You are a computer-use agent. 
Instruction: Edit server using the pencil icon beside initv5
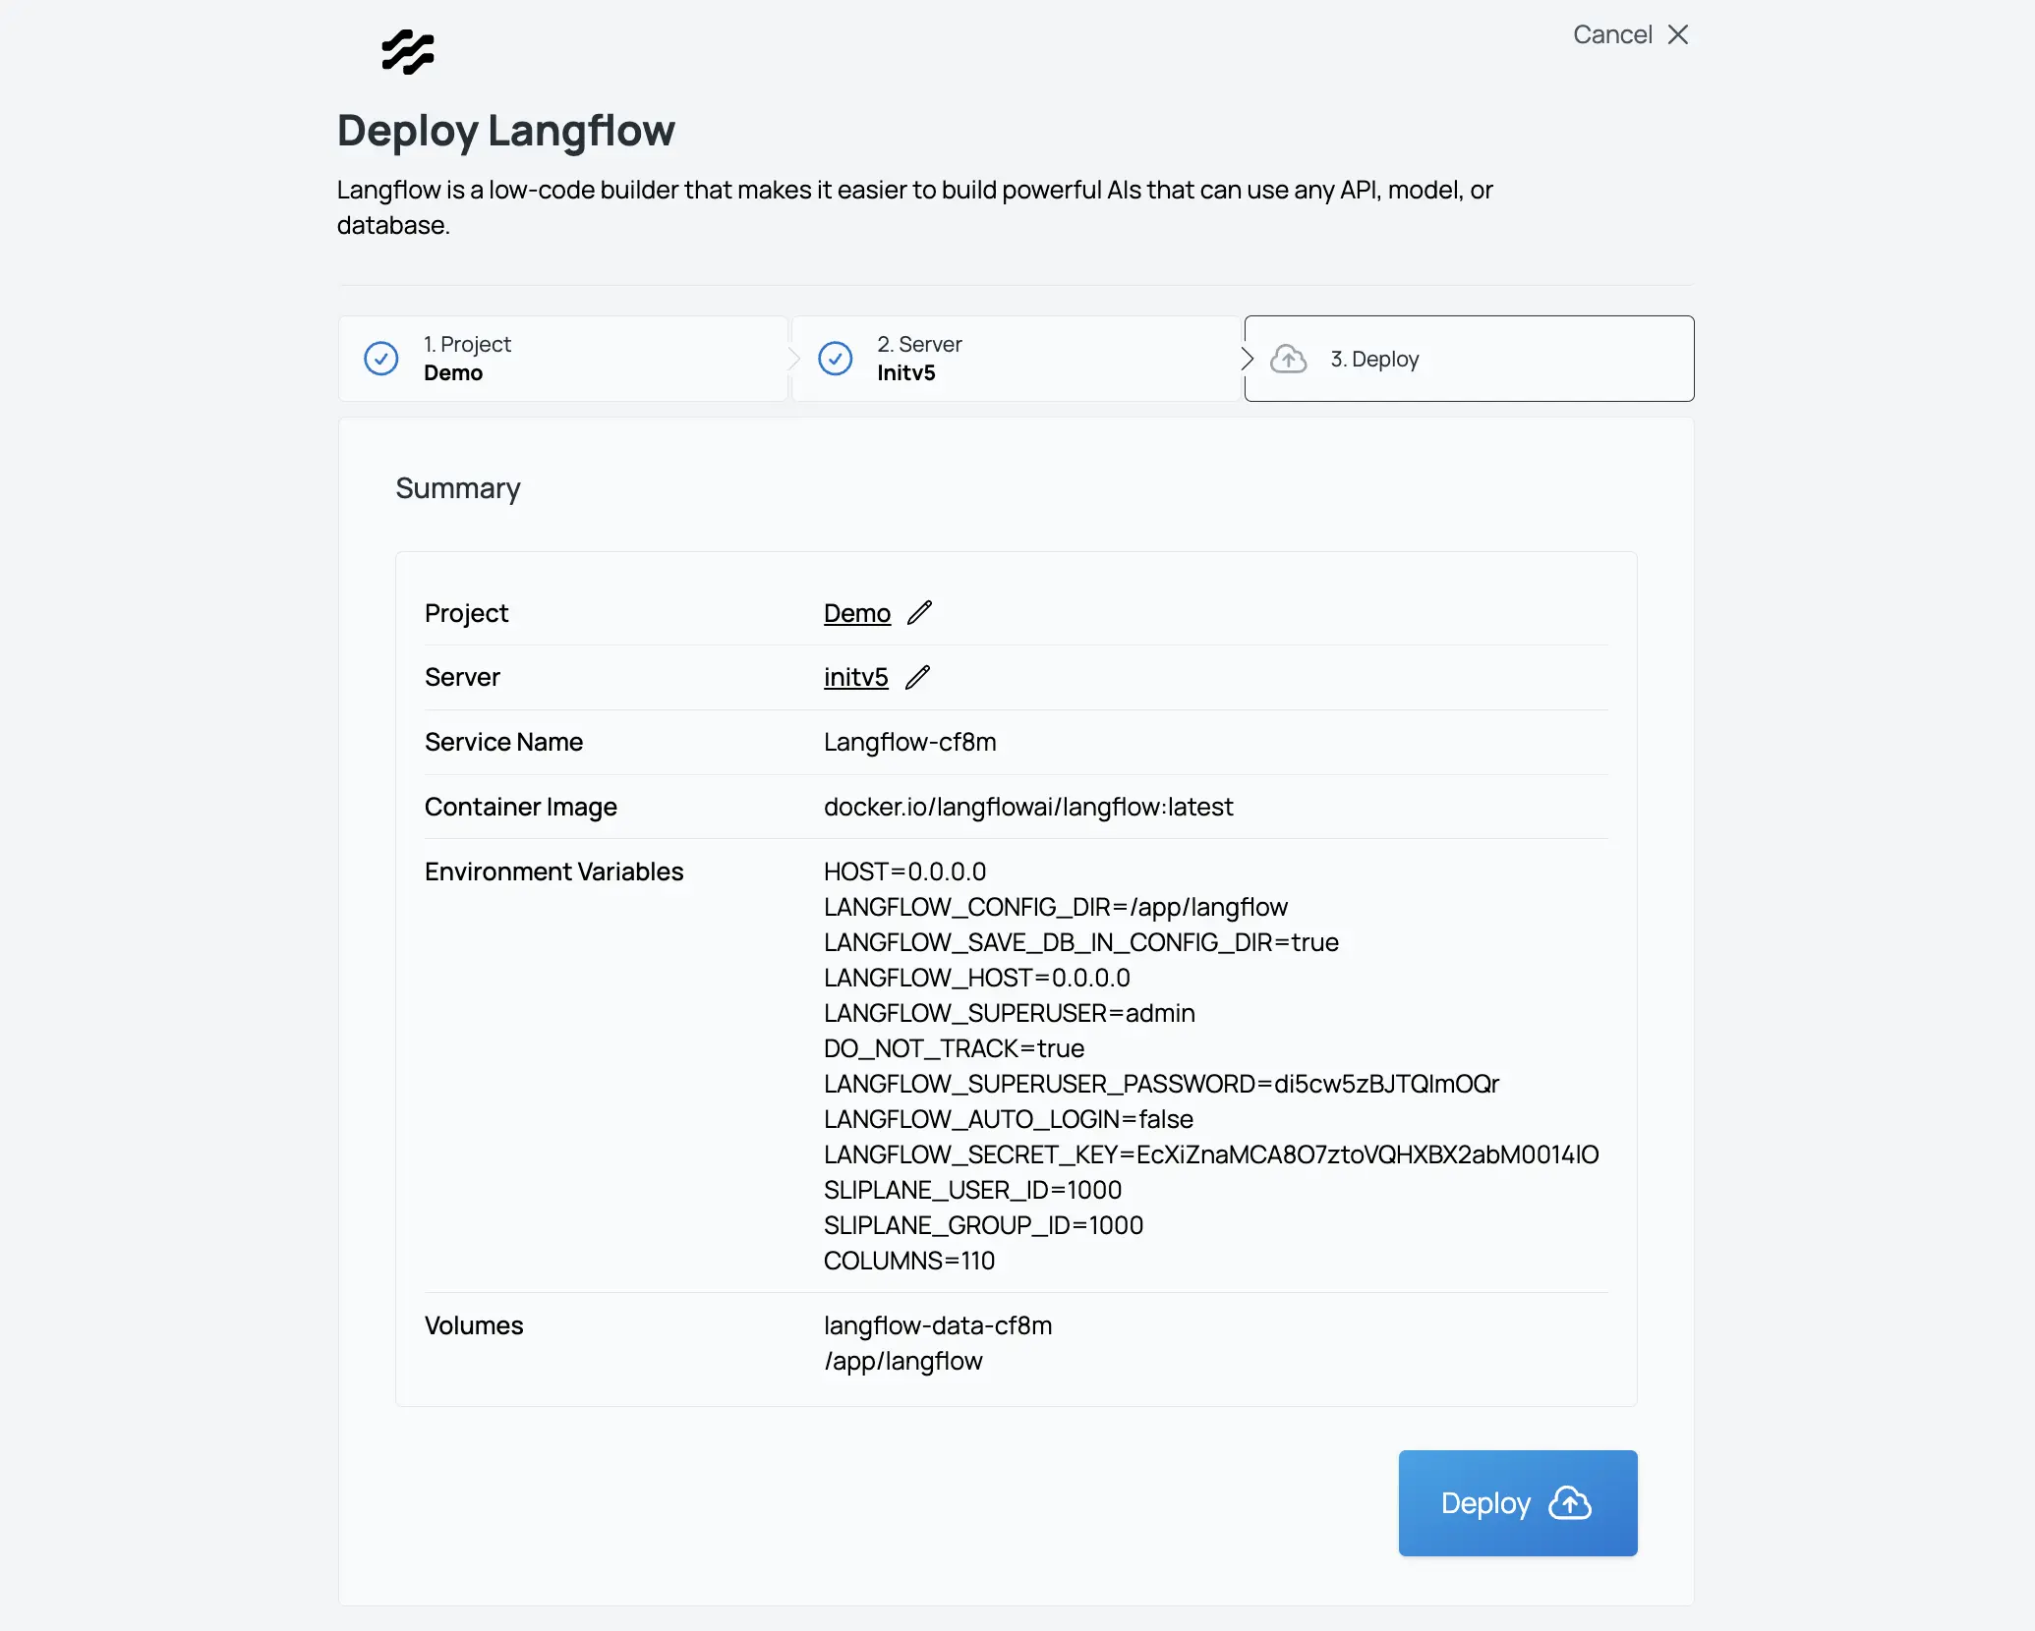917,677
